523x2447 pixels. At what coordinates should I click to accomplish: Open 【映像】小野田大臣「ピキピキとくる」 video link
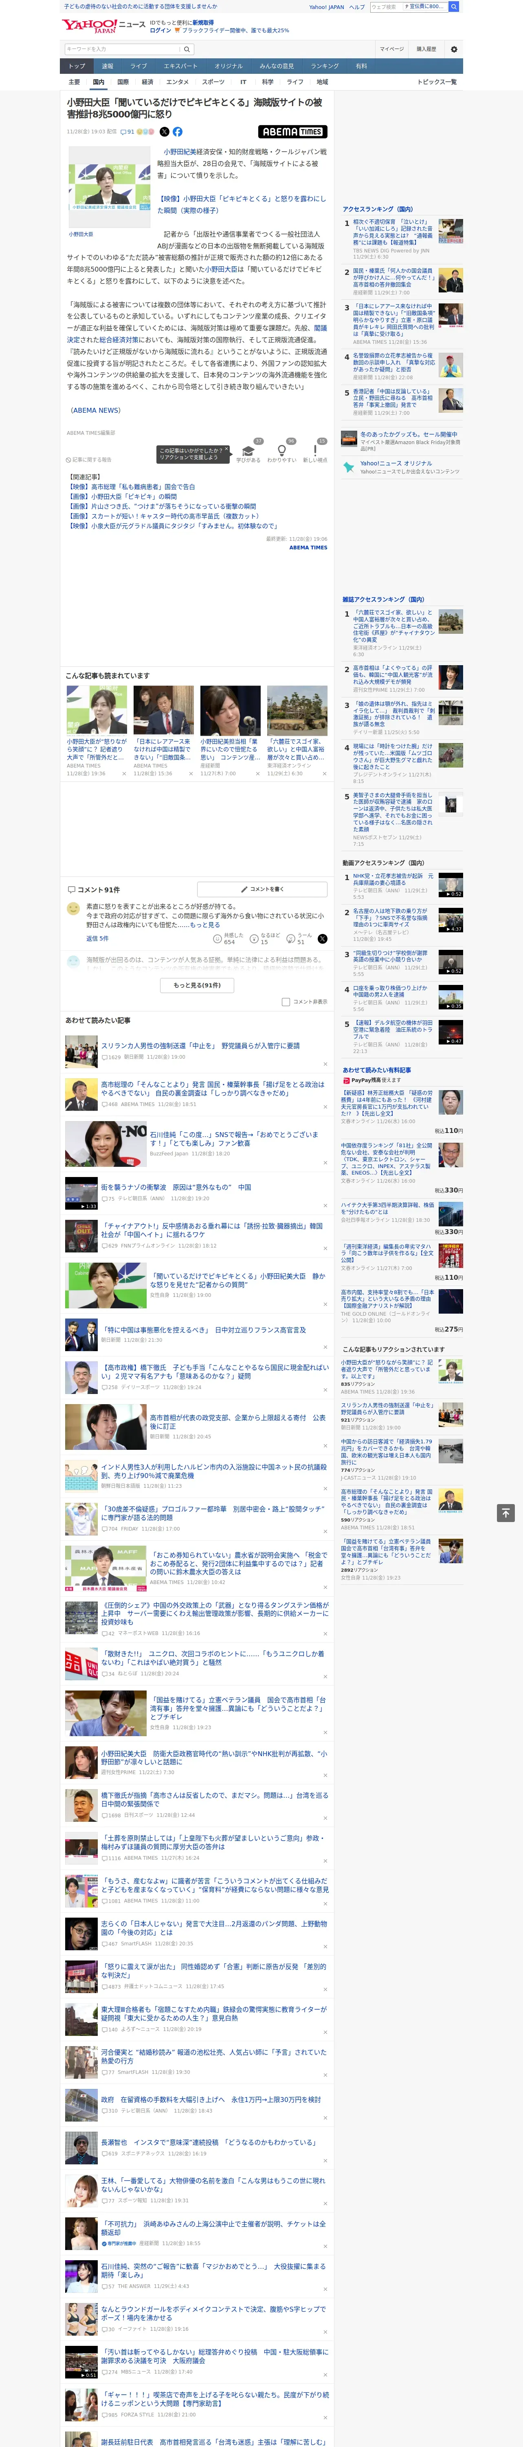coord(241,204)
